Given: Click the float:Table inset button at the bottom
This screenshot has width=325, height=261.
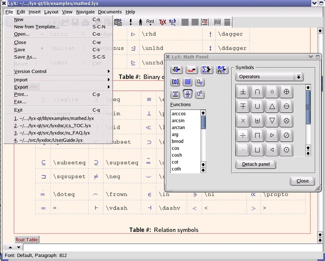Looking at the screenshot, I should point(27,240).
